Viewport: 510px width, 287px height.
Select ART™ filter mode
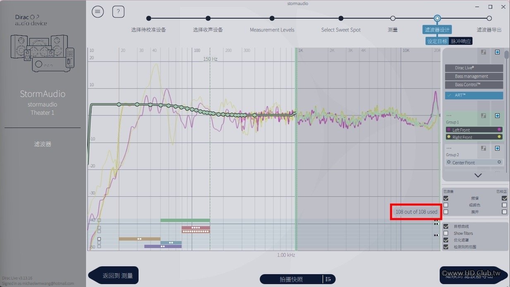click(x=474, y=95)
